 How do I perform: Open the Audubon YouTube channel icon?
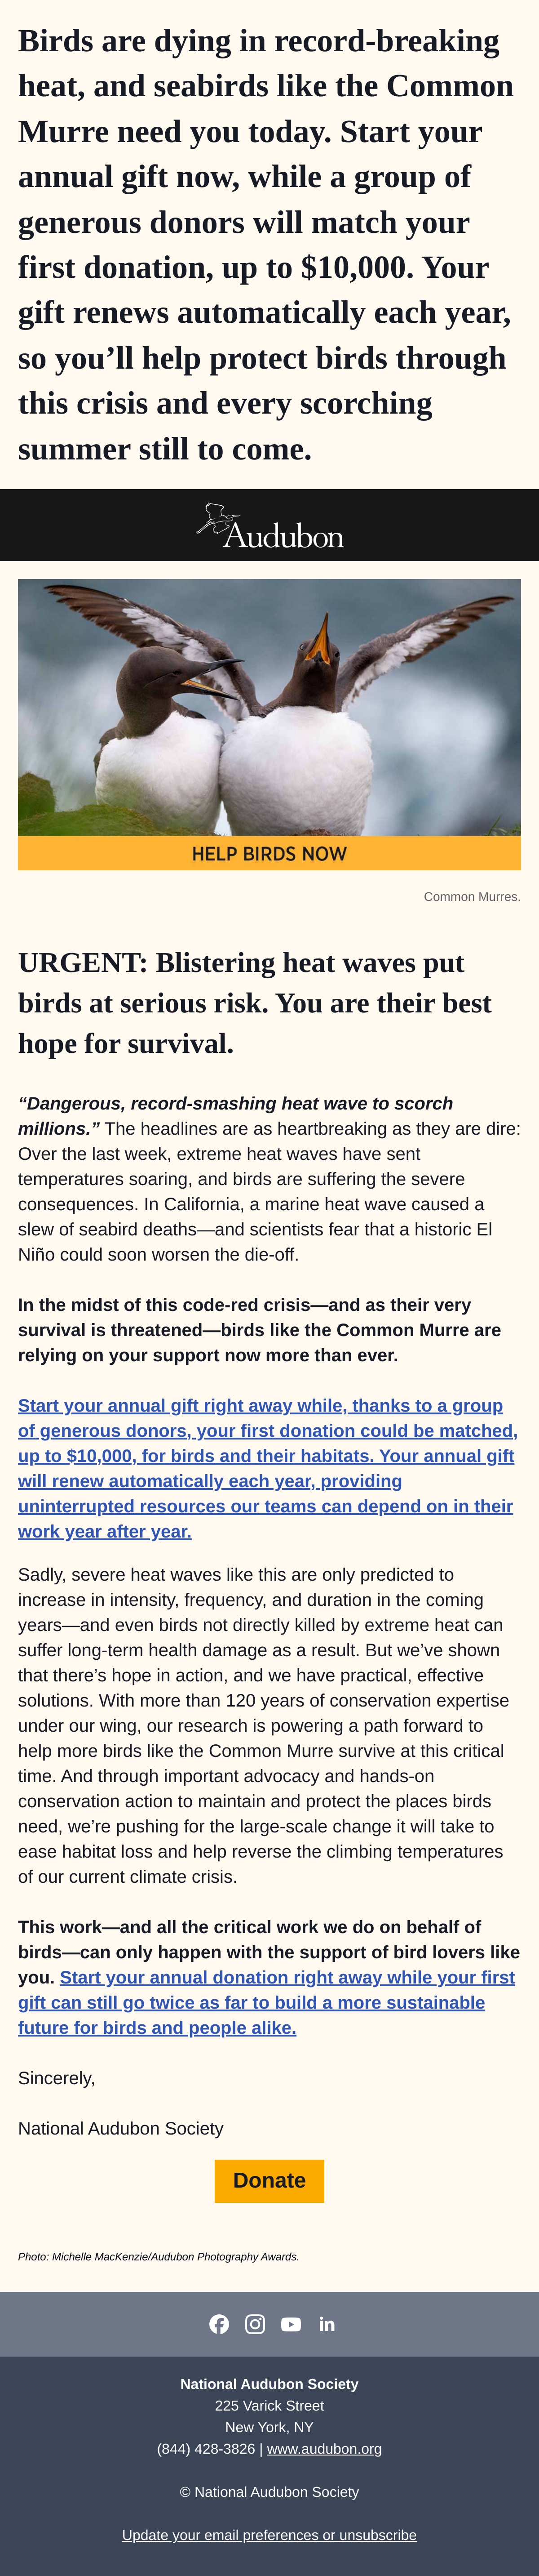coord(291,2324)
